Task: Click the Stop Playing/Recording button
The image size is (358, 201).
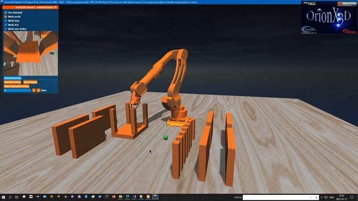Action: 16,86
